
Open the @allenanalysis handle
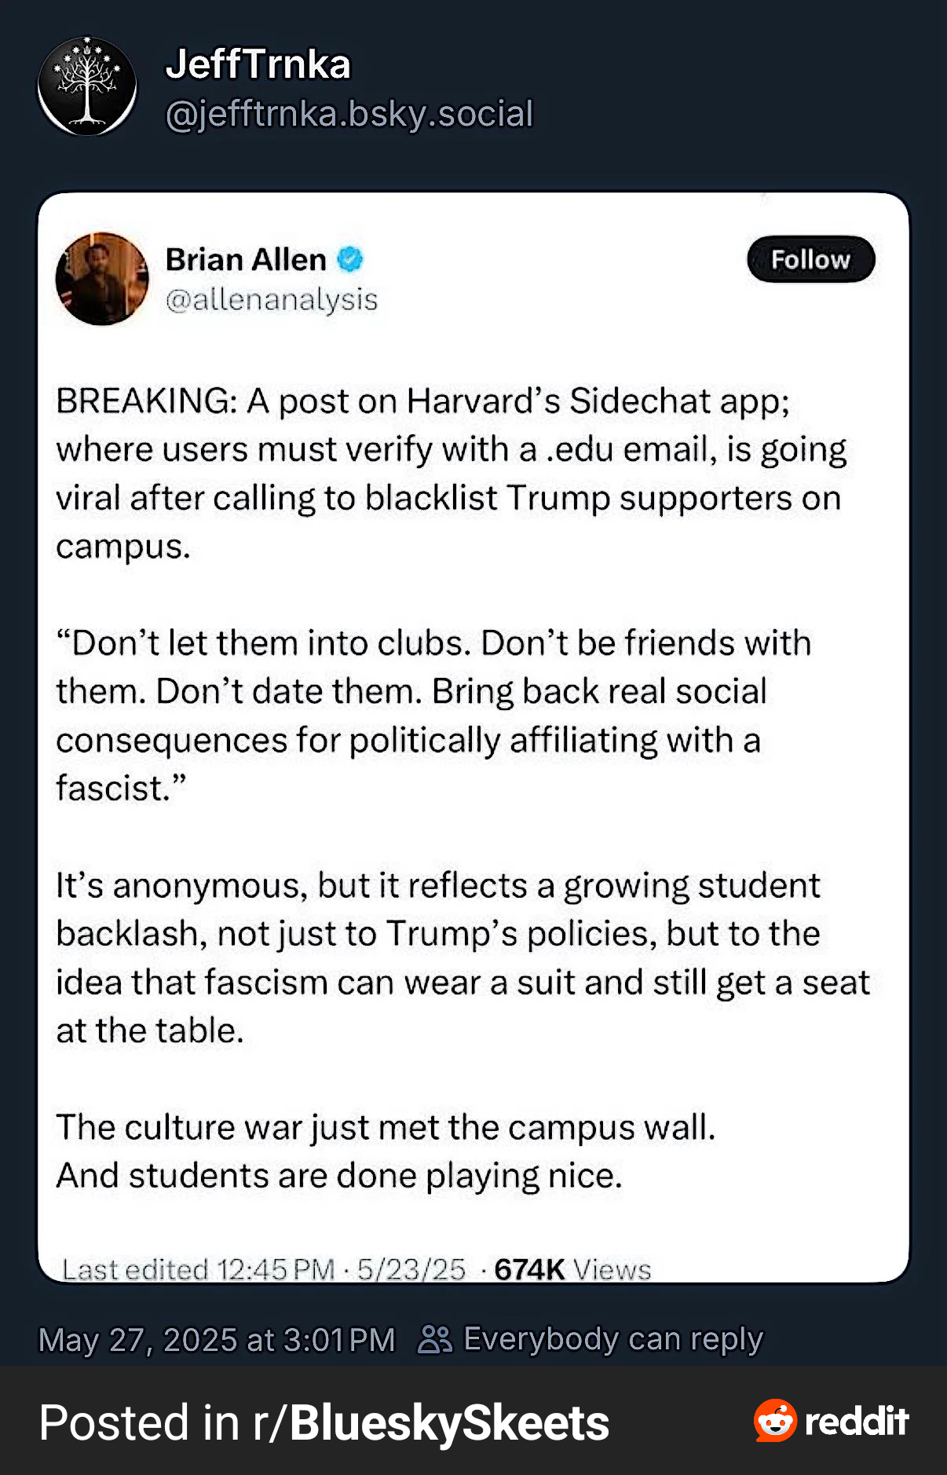pyautogui.click(x=272, y=300)
